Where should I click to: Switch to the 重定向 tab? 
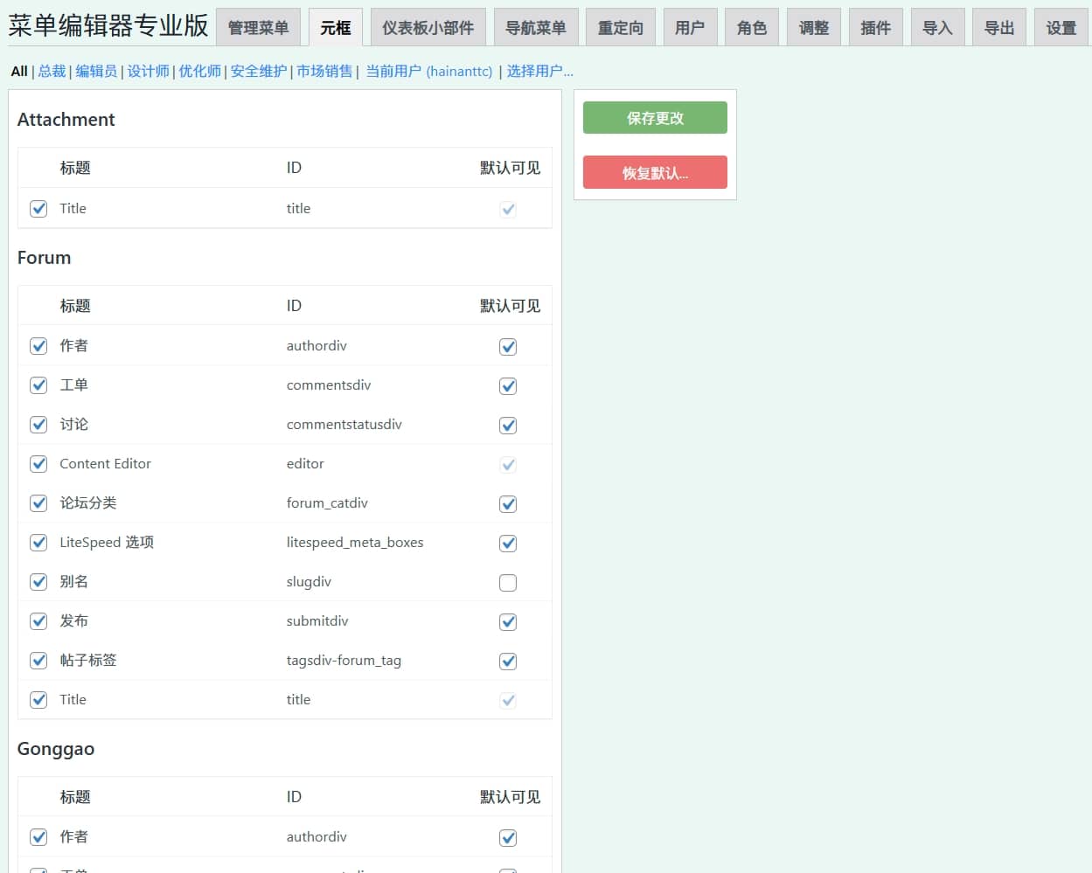[x=620, y=28]
